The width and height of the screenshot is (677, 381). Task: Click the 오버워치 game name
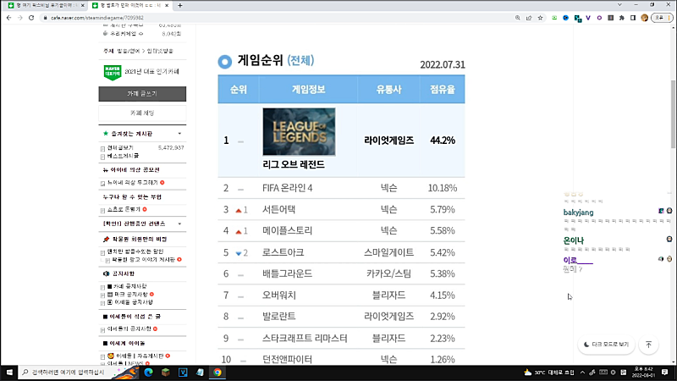[x=279, y=295]
